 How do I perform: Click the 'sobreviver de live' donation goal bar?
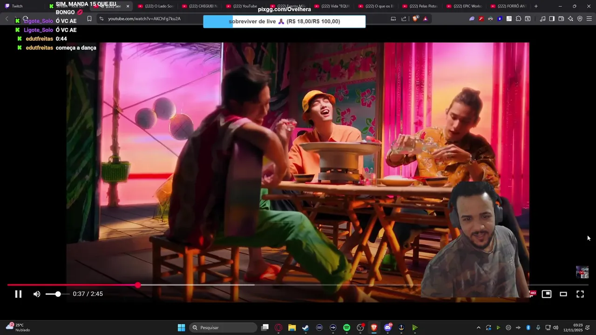coord(284,21)
